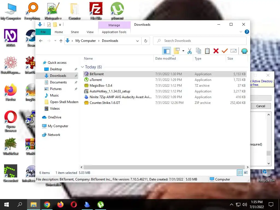Open the FileZilla desktop shortcut
This screenshot has width=280, height=210.
point(96,11)
